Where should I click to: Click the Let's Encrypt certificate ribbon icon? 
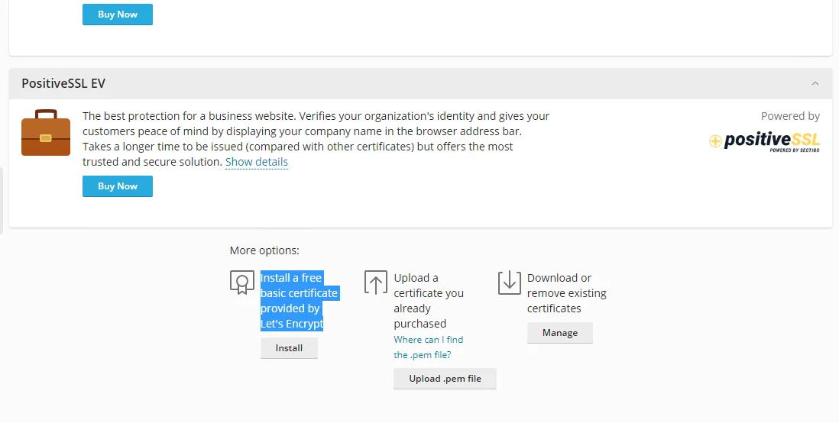241,283
